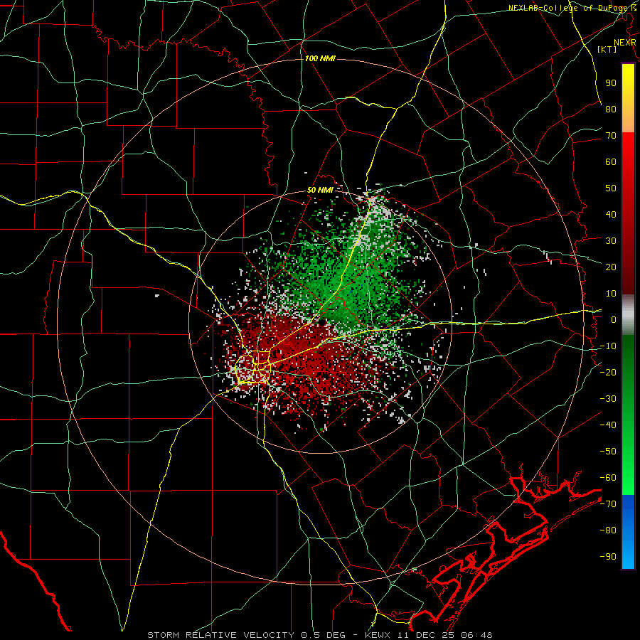This screenshot has width=640, height=640.
Task: Click the [KT] units label above color scale
Action: [x=607, y=49]
